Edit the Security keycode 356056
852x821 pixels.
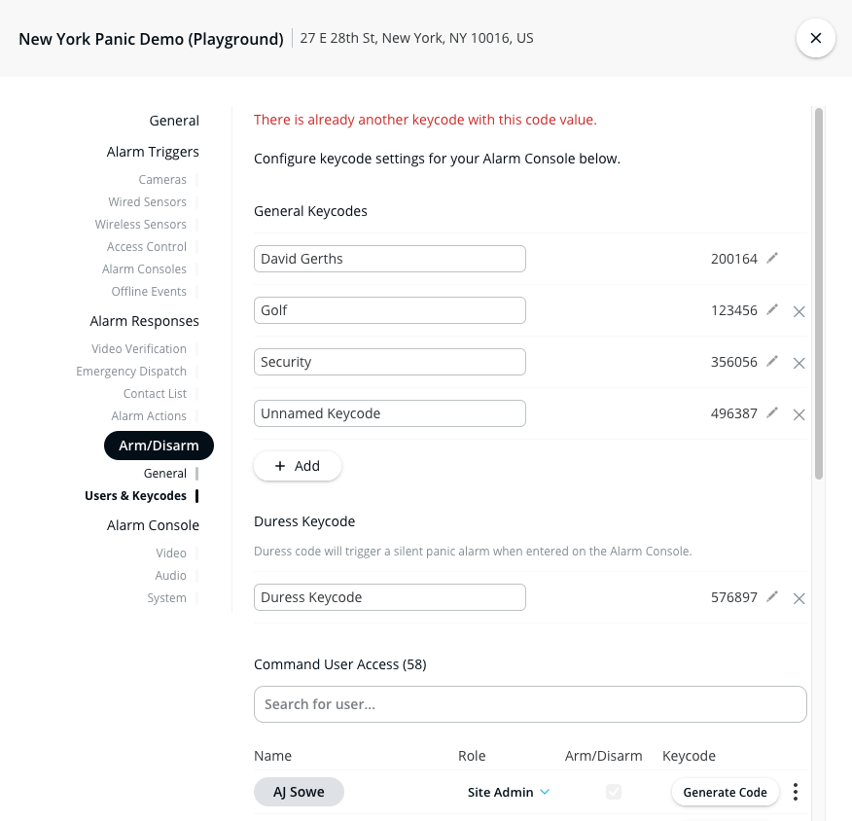tap(772, 361)
